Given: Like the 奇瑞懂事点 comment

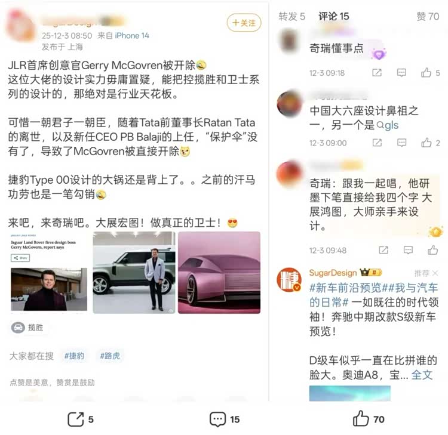Looking at the screenshot, I should coord(426,73).
